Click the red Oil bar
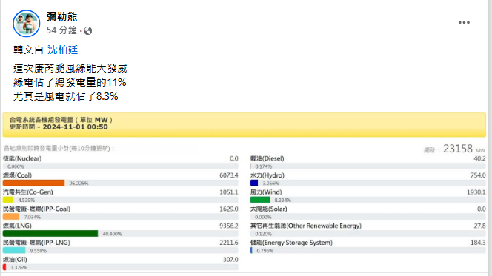 [x=4, y=267]
